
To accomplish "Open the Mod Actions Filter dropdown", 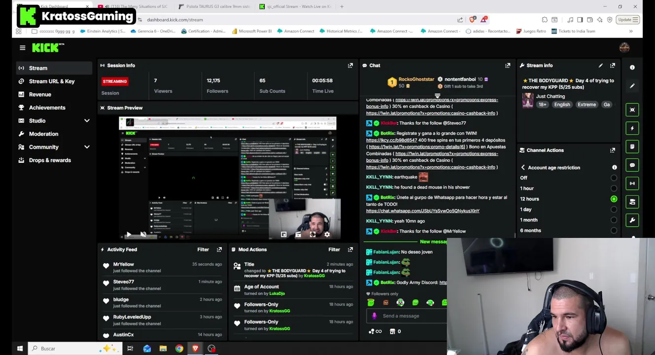I will [x=334, y=249].
